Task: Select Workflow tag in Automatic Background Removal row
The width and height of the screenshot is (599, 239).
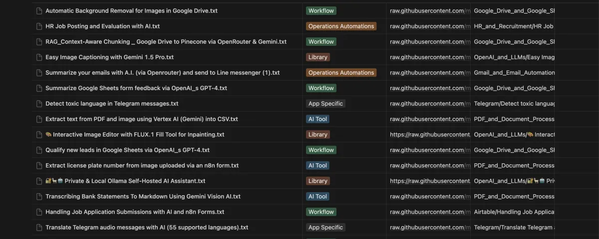Action: (x=321, y=10)
